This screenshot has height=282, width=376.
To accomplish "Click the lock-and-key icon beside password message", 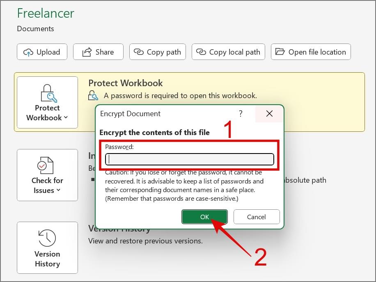I will 93,96.
